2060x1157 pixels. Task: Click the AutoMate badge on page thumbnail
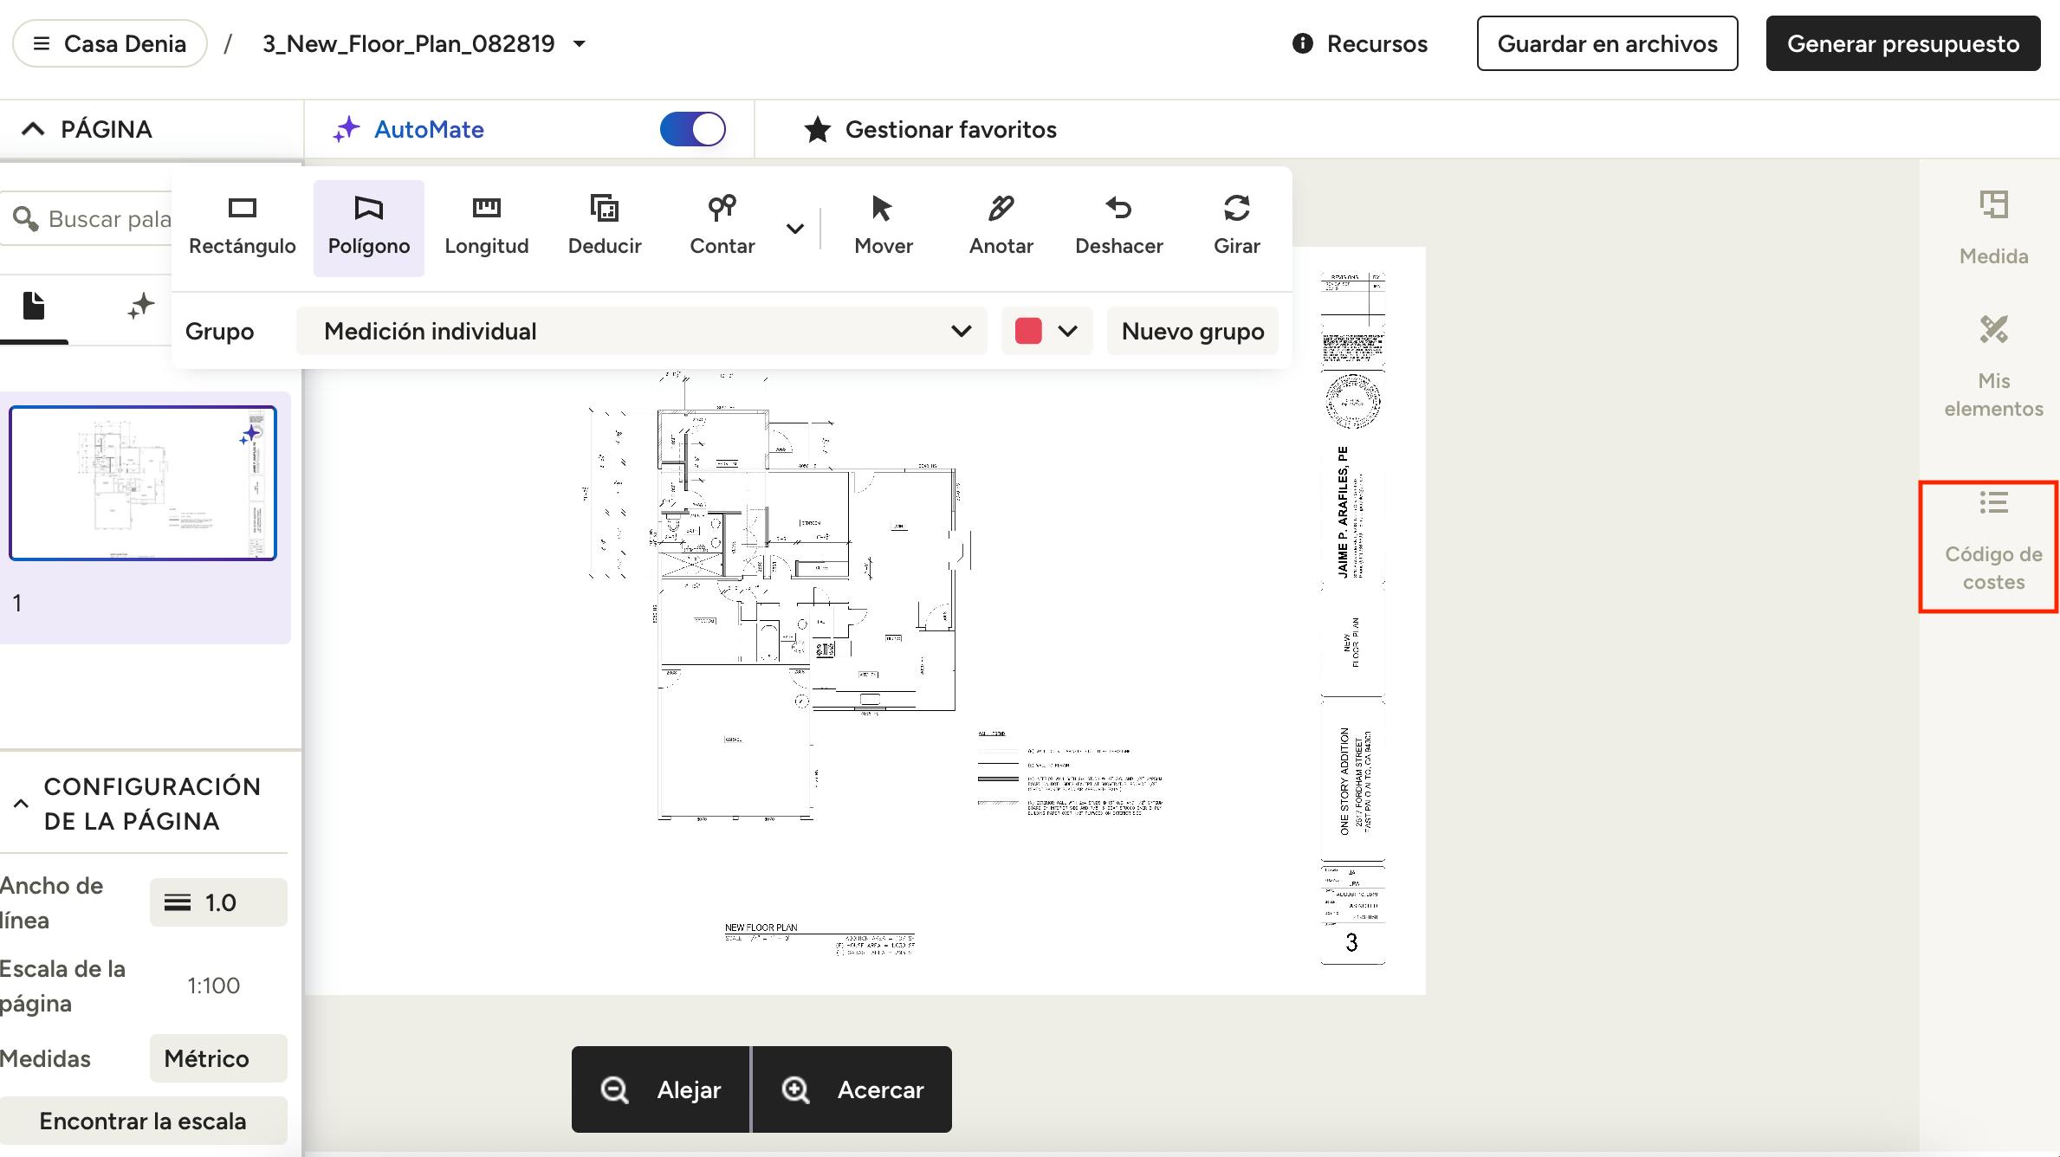point(249,436)
